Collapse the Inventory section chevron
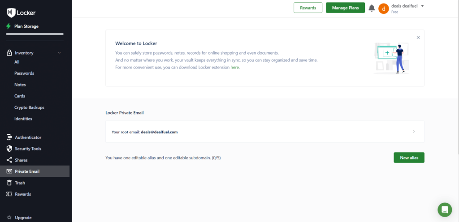 coord(59,53)
